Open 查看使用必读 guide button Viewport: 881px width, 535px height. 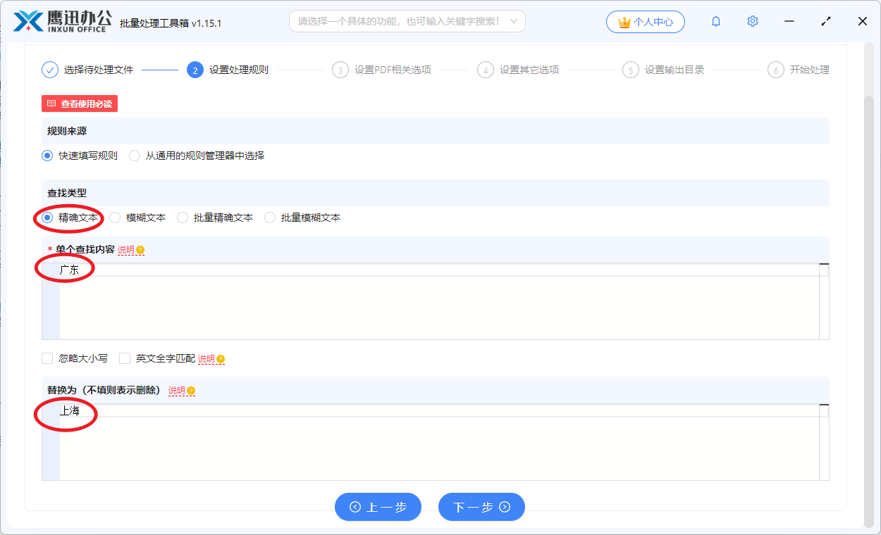pos(80,103)
